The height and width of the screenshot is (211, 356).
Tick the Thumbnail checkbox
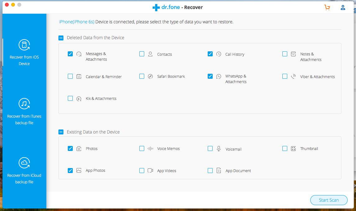[285, 148]
